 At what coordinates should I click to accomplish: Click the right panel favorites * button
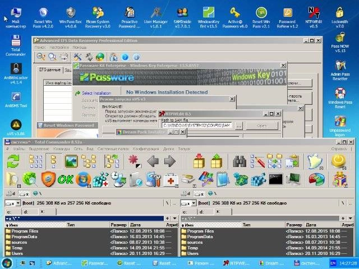343,218
